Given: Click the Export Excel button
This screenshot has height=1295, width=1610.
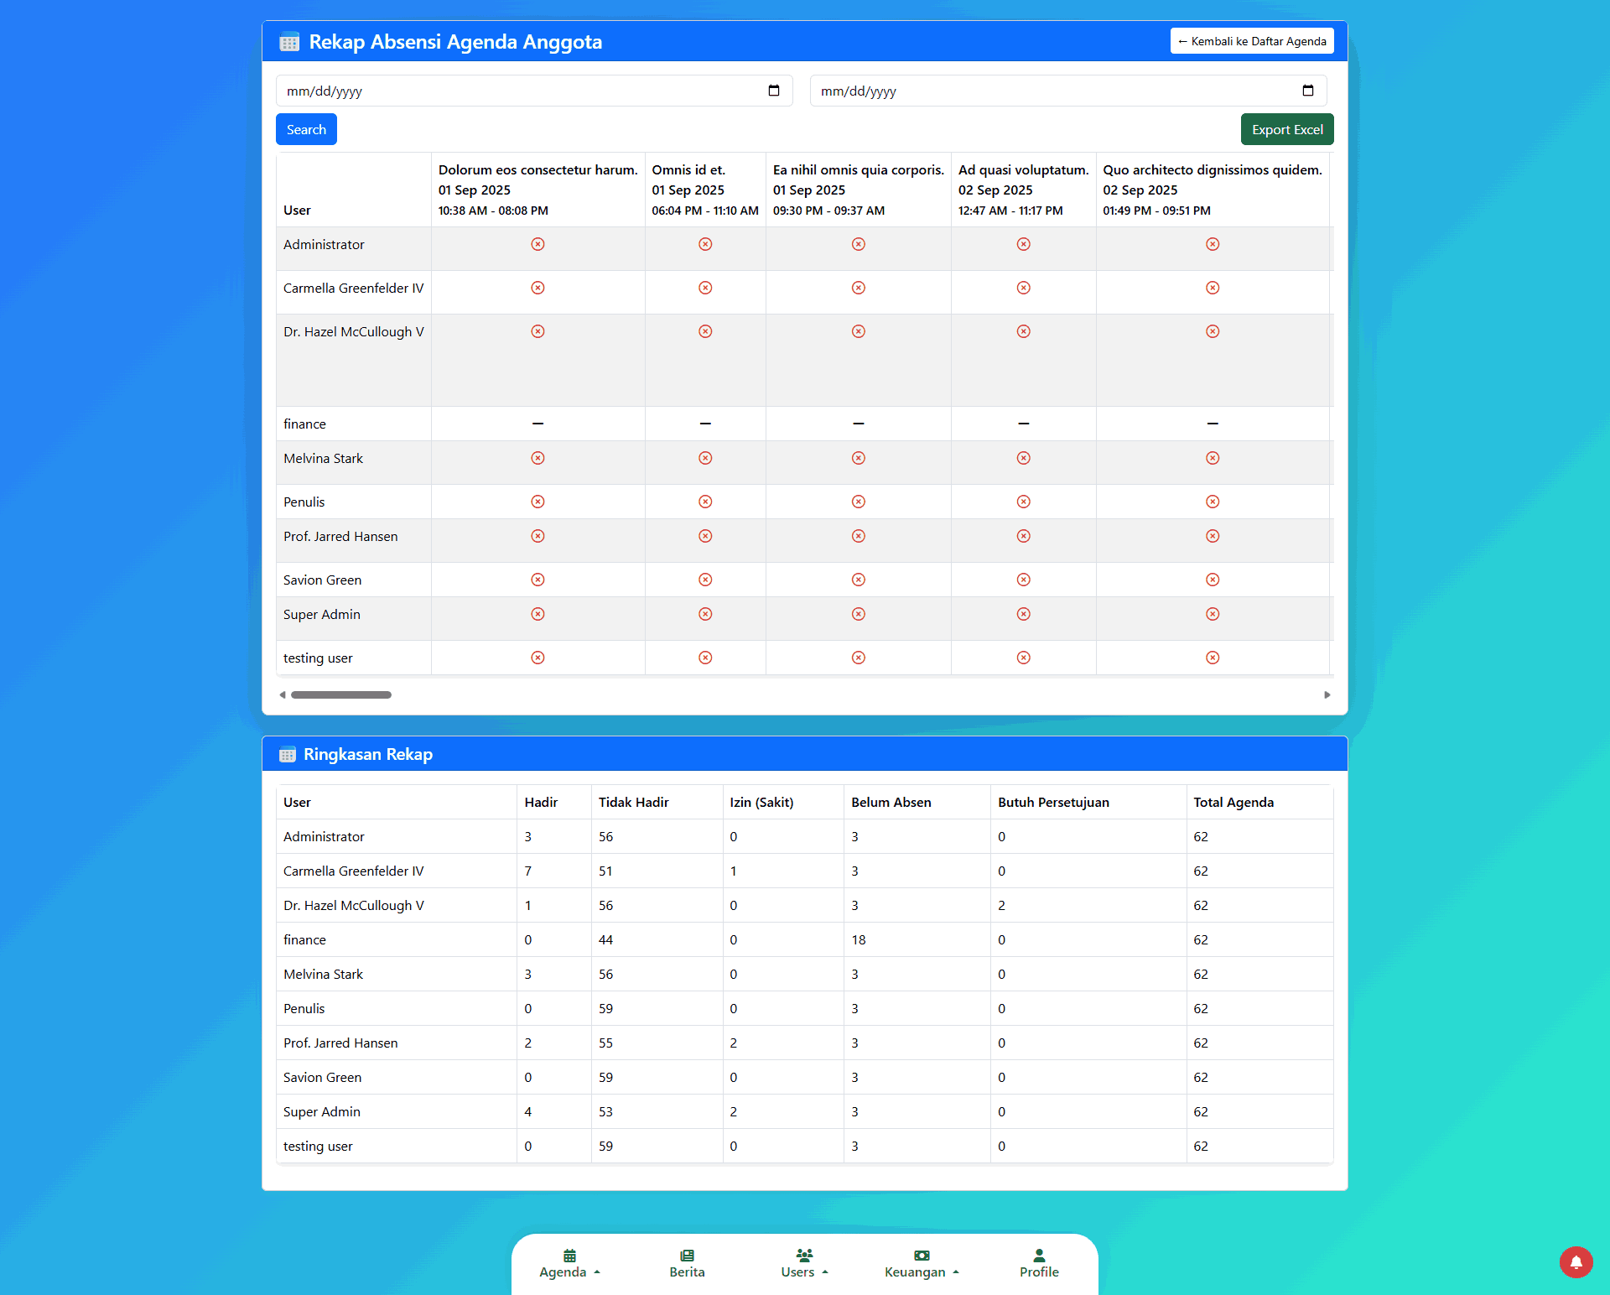Looking at the screenshot, I should (x=1286, y=129).
